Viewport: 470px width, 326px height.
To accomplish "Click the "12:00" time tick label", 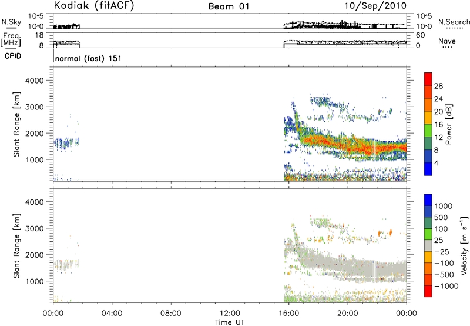I will (230, 314).
